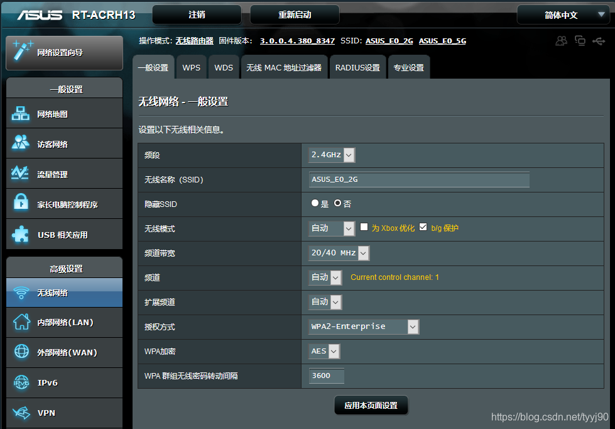615x429 pixels.
Task: Enable the 为 Xbox 优化 checkbox
Action: pyautogui.click(x=364, y=226)
